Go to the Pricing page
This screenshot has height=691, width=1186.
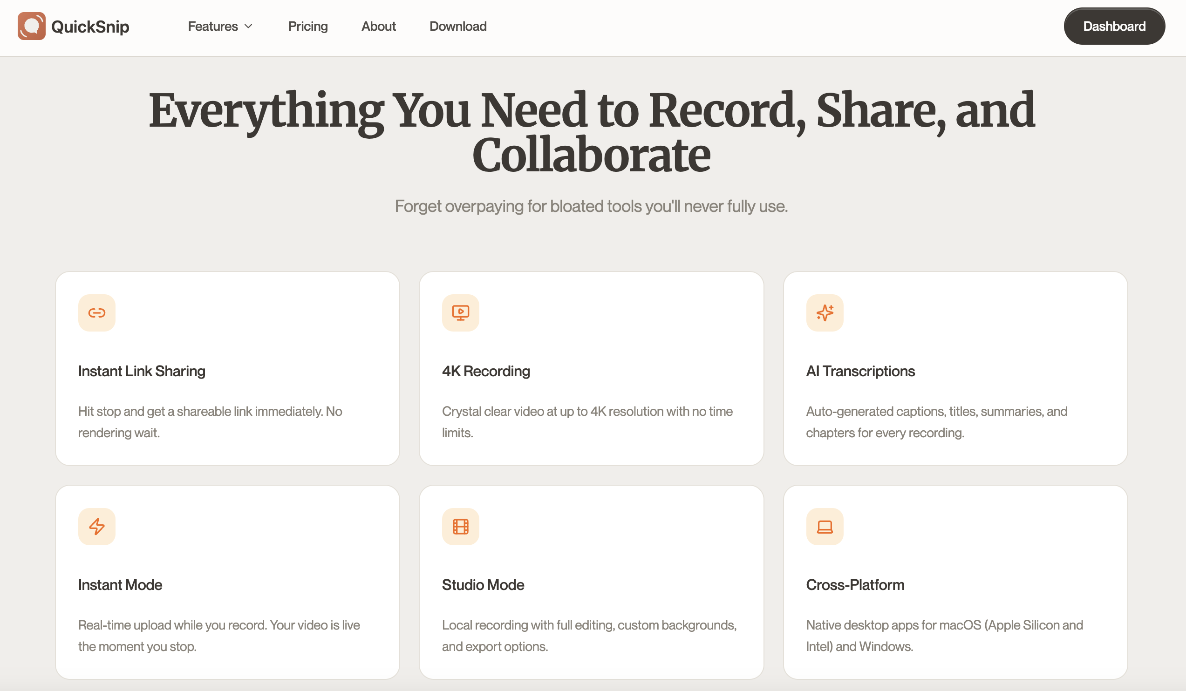(308, 27)
